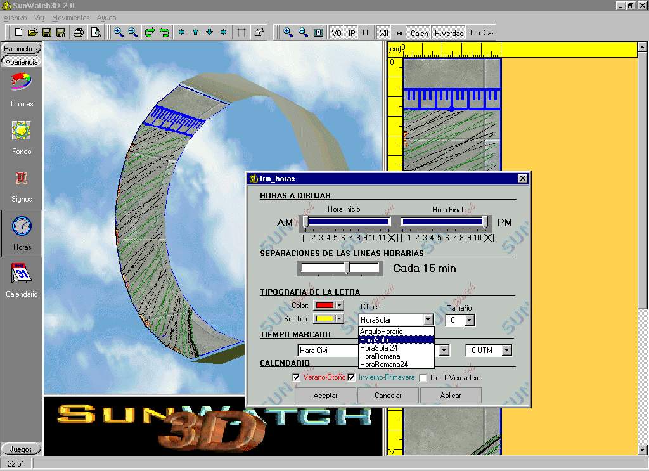Expand the Tamaño size dropdown
Viewport: 649px width, 471px height.
pos(470,321)
